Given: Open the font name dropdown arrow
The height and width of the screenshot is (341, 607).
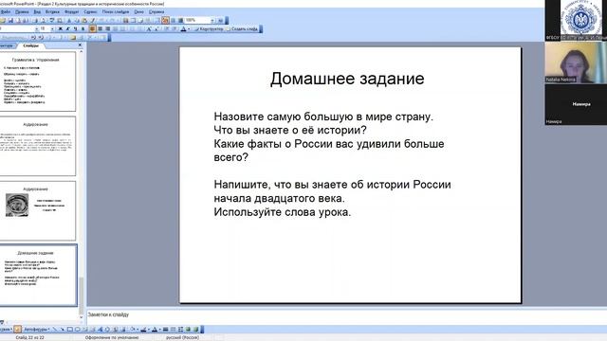Looking at the screenshot, I should click(37, 28).
